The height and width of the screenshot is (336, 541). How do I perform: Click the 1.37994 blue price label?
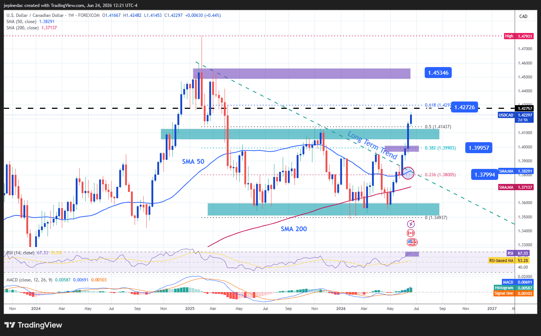(485, 174)
